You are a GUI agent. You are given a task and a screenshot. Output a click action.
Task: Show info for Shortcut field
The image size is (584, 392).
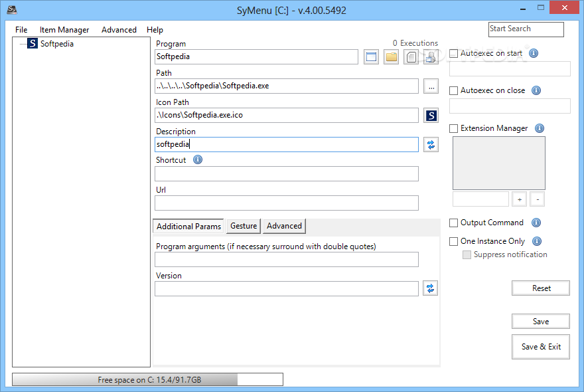(x=198, y=160)
